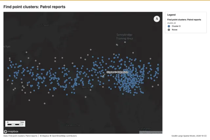Click the 'Cluster 0: 606 points' map label

tap(117, 72)
